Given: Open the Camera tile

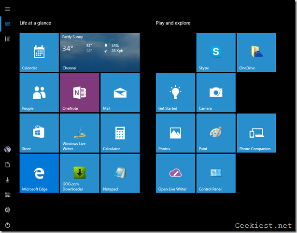Looking at the screenshot, I should [x=216, y=92].
